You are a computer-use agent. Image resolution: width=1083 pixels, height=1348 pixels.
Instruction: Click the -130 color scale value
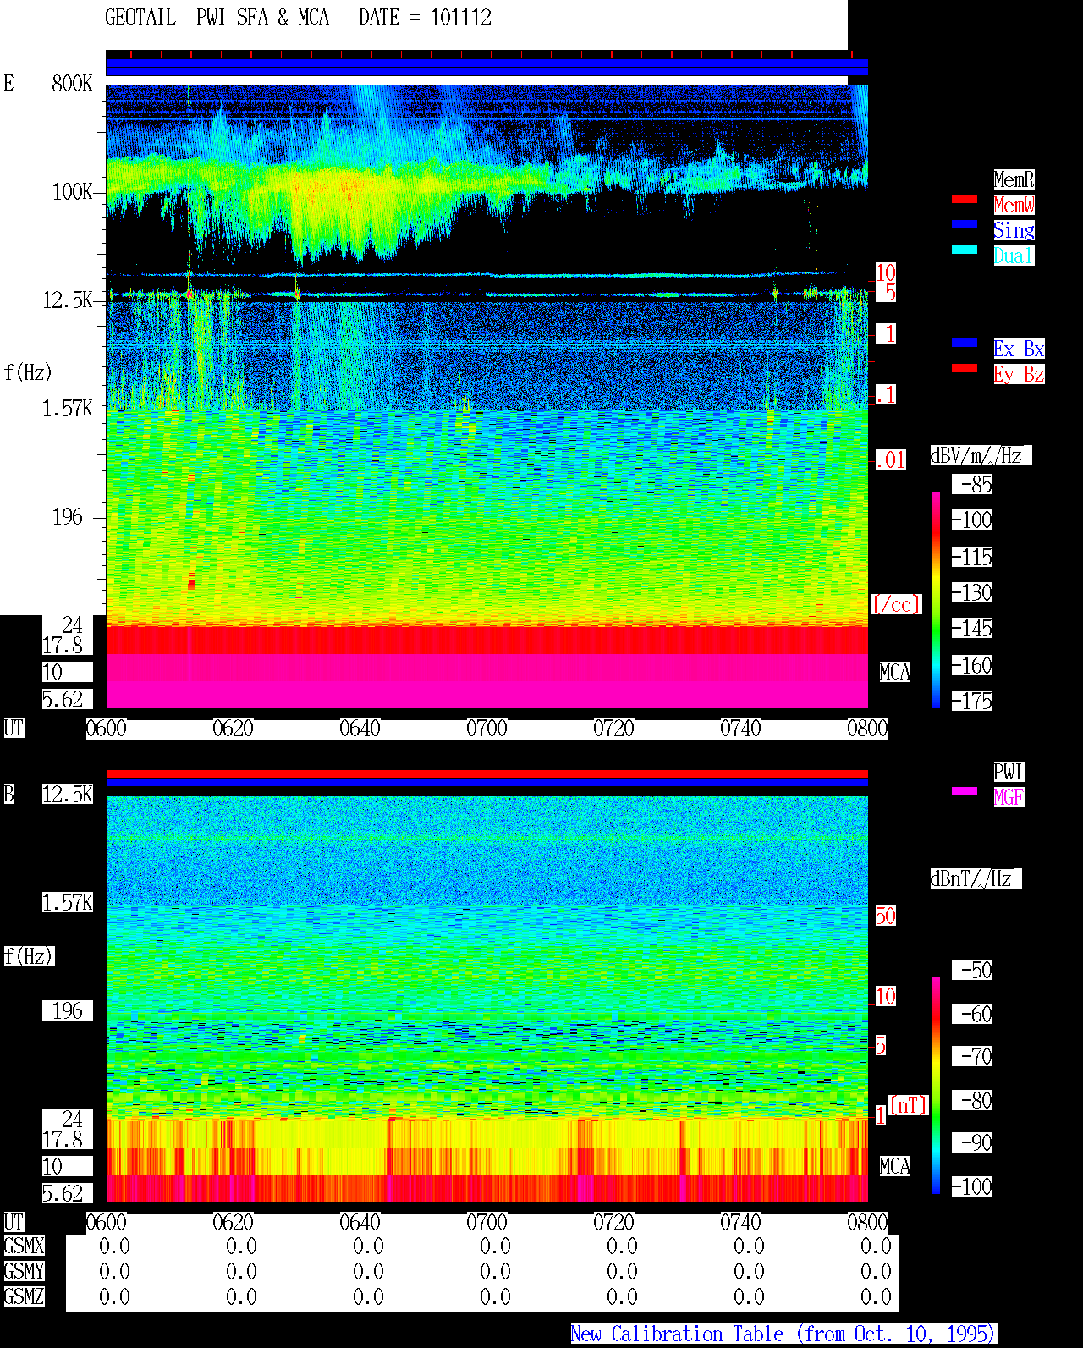972,593
